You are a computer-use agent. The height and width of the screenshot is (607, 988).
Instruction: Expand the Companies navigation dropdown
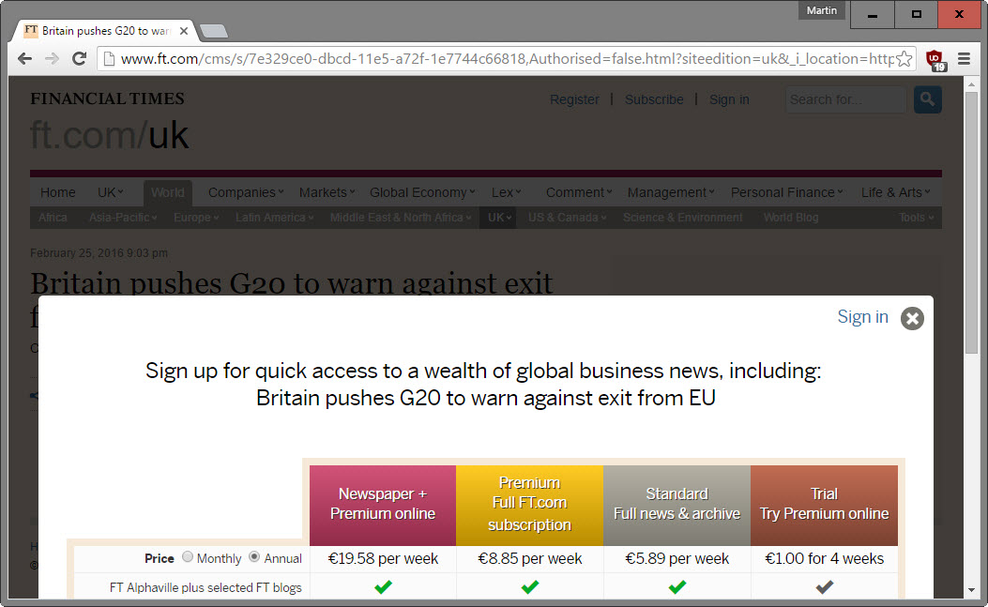point(246,192)
